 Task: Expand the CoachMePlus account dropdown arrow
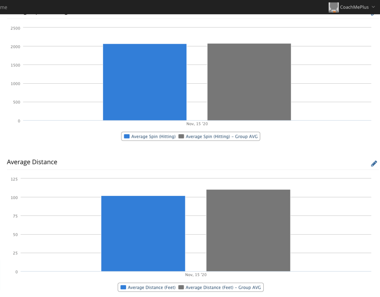coord(373,7)
